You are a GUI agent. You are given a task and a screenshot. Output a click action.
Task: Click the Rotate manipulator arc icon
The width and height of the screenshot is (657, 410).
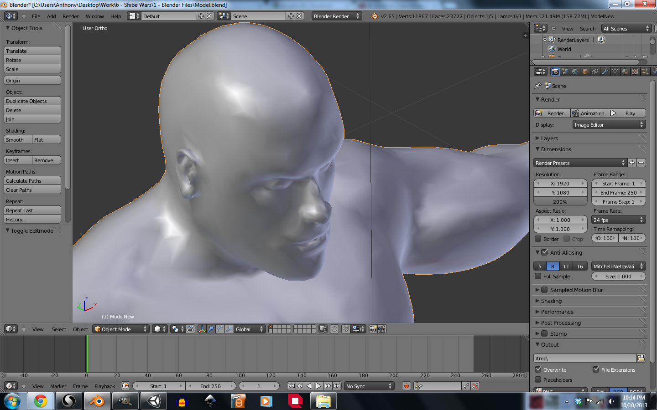click(x=220, y=329)
